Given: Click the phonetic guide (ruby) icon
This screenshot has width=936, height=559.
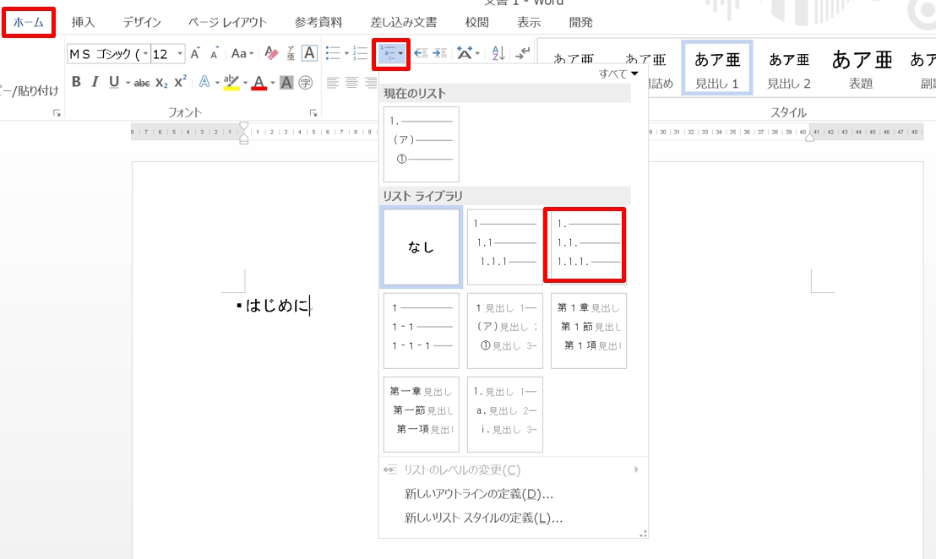Looking at the screenshot, I should (x=291, y=54).
